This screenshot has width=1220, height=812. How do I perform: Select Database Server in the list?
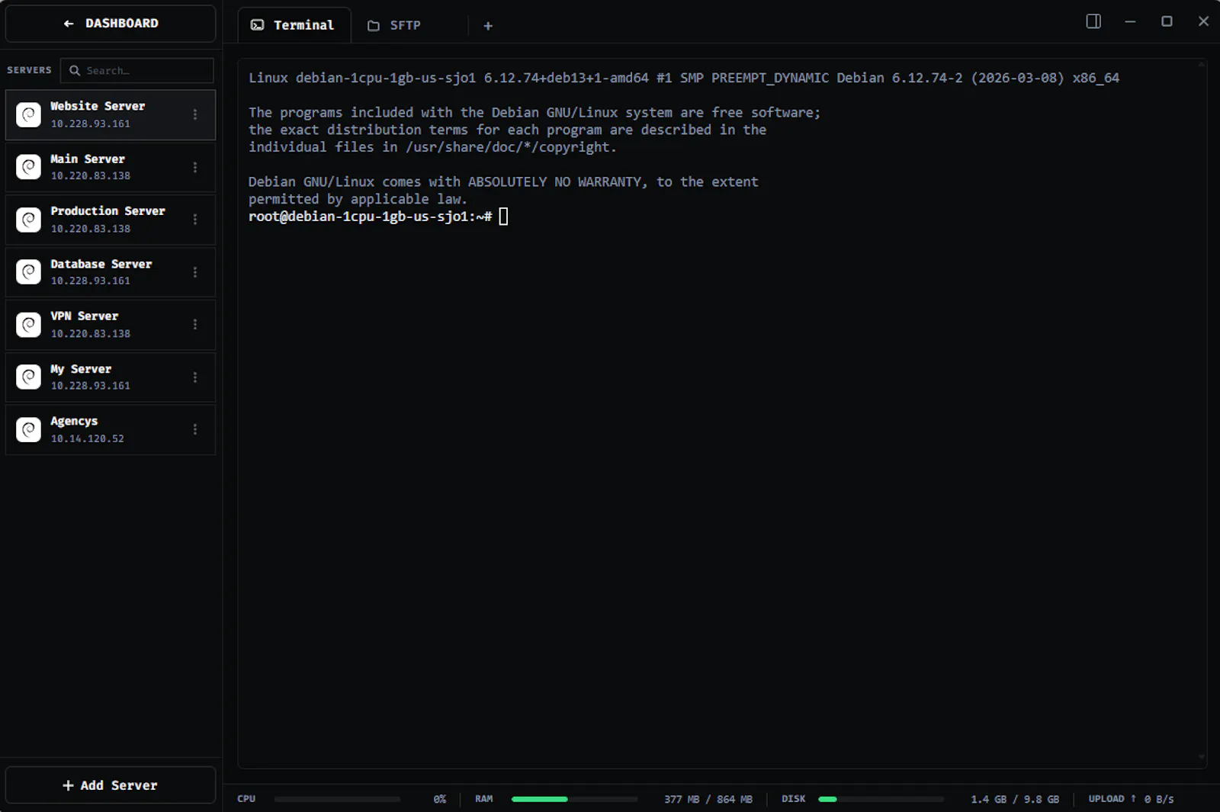[111, 272]
